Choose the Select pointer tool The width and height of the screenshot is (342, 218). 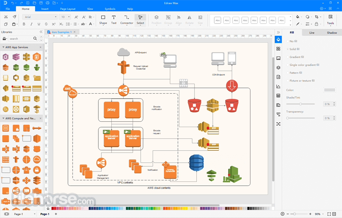click(140, 20)
